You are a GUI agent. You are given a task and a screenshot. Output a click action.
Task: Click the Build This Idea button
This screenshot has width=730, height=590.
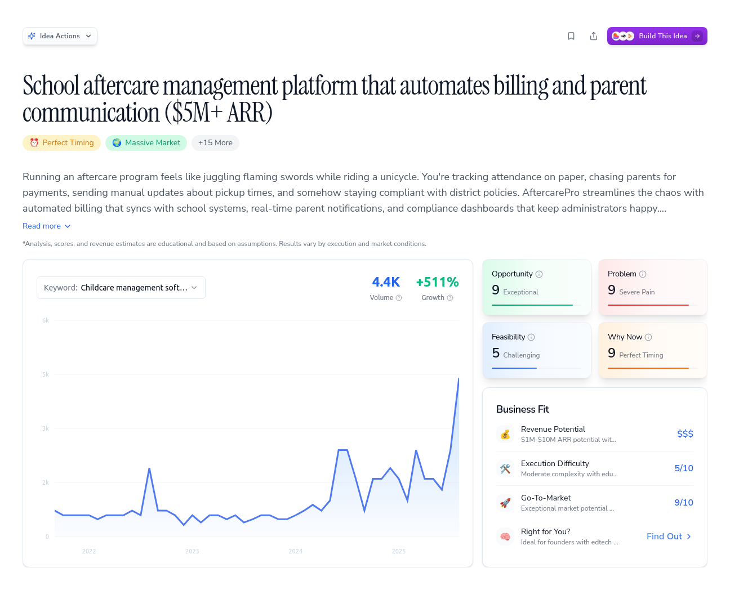pos(657,36)
